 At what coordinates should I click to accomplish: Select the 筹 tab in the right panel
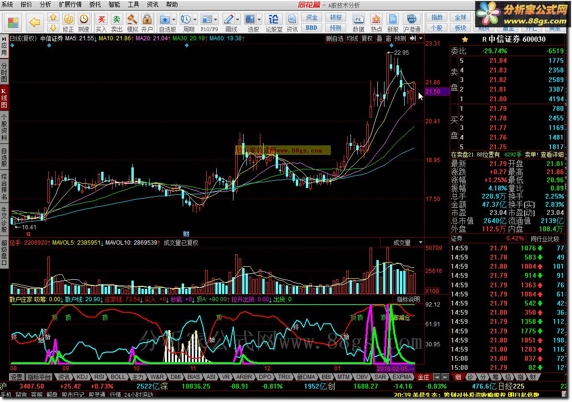point(495,377)
